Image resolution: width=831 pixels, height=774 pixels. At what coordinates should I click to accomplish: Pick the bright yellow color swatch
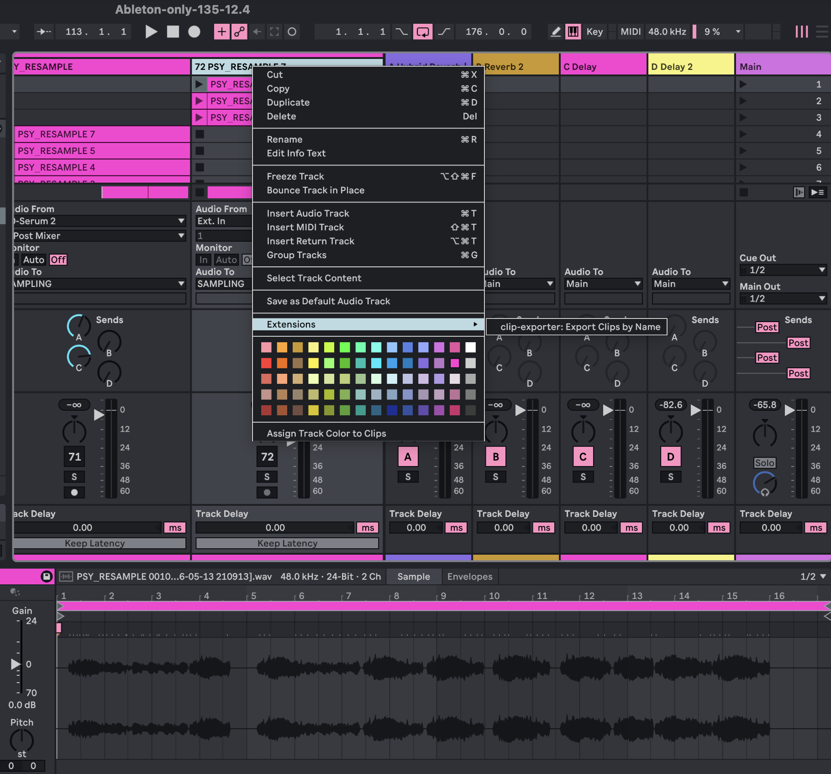tap(313, 363)
